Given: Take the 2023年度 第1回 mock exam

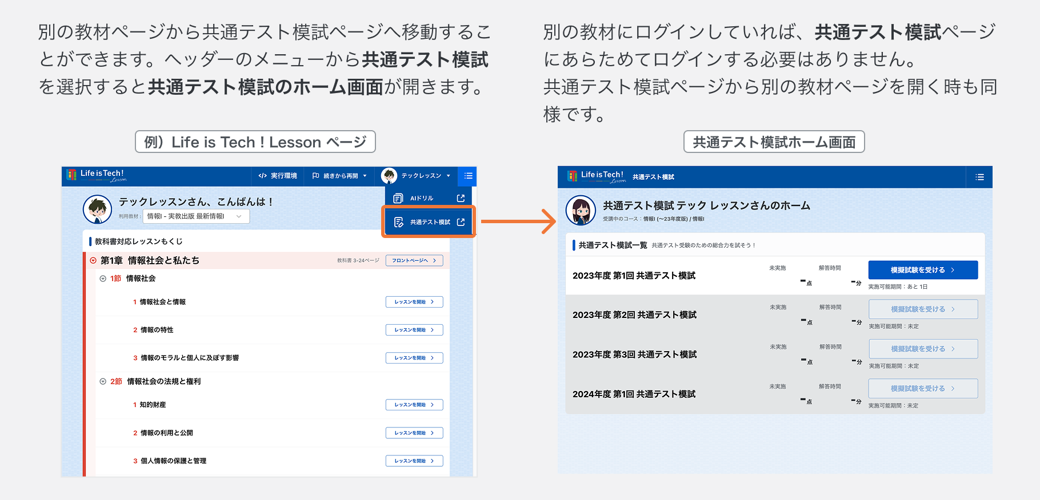Looking at the screenshot, I should 923,270.
